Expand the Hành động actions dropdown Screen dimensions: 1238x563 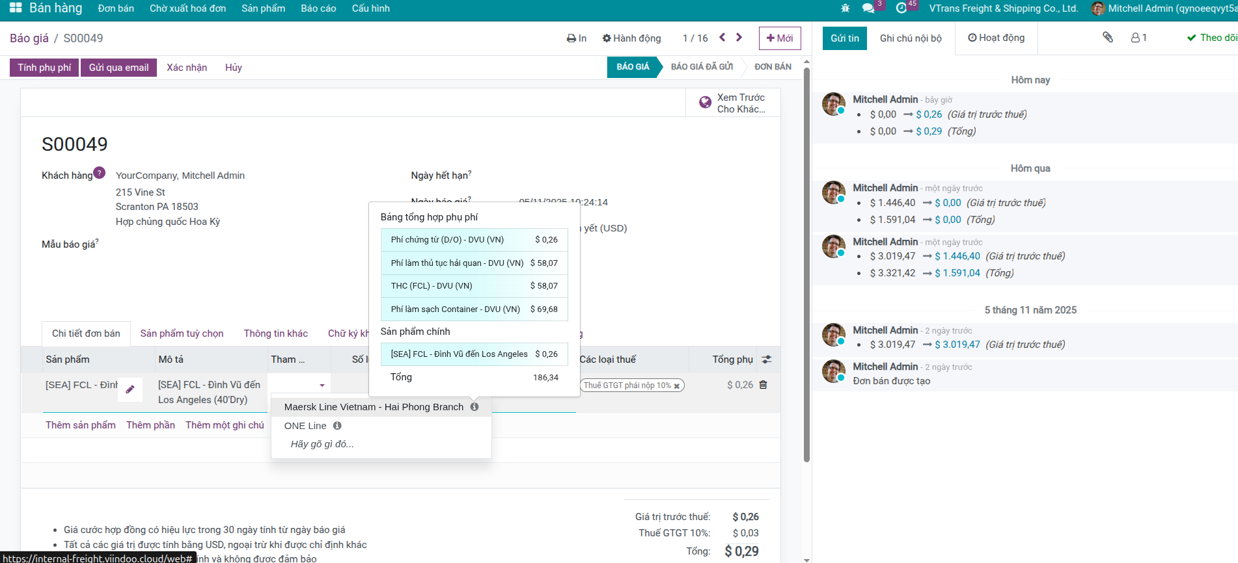click(631, 38)
